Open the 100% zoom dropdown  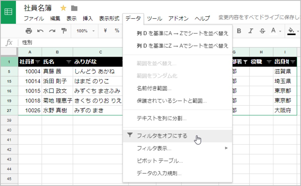(86, 31)
